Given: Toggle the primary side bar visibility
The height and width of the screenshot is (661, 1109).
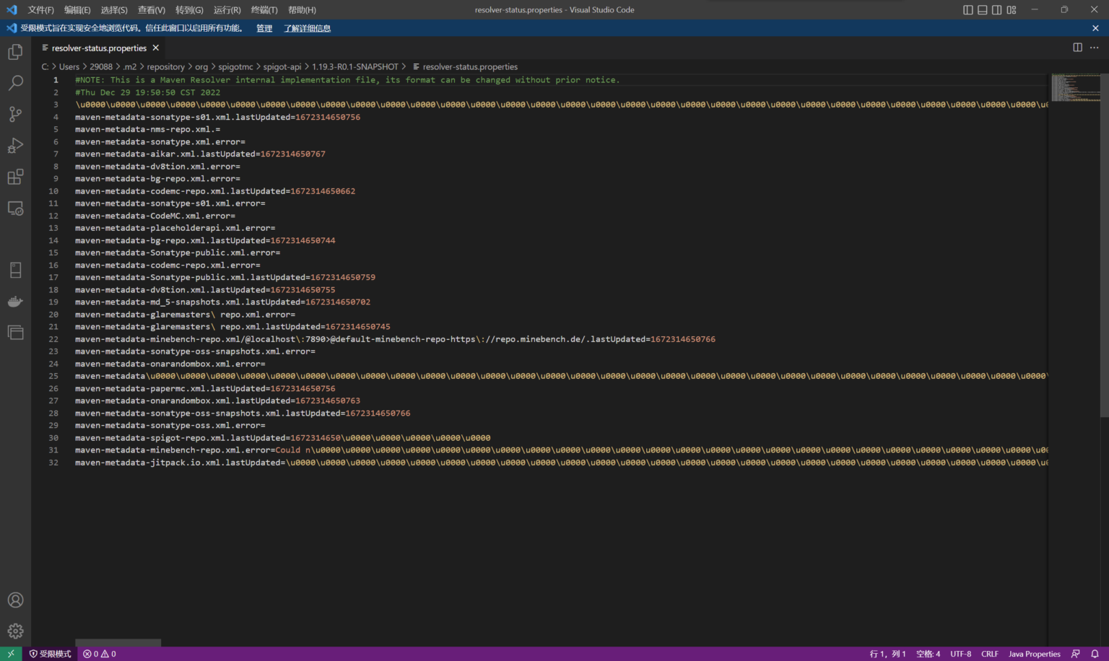Looking at the screenshot, I should pos(967,9).
